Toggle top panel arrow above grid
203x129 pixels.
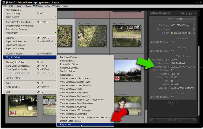102,9
